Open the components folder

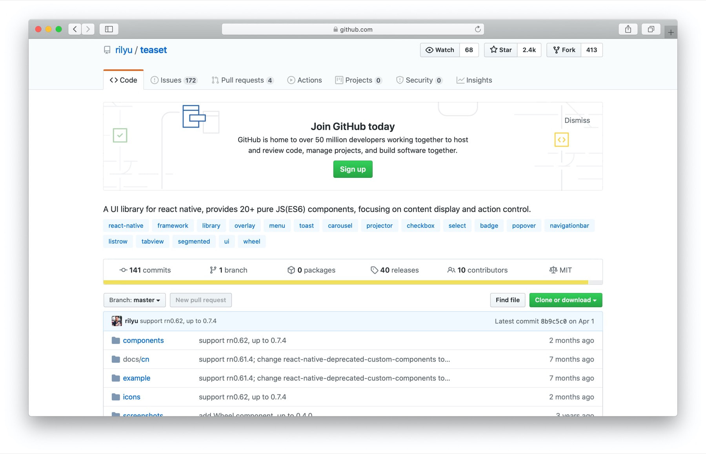[x=143, y=340]
